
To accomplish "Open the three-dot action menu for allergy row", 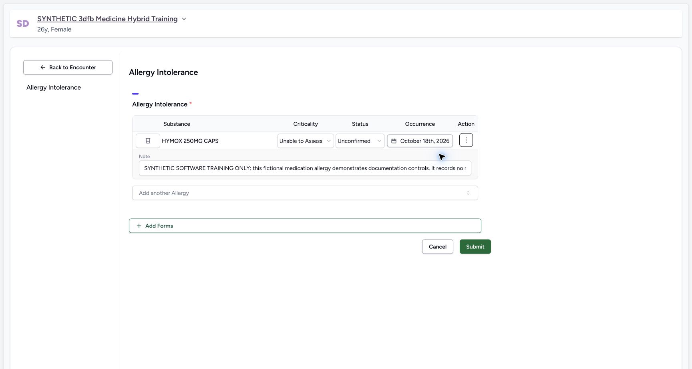I will [466, 140].
